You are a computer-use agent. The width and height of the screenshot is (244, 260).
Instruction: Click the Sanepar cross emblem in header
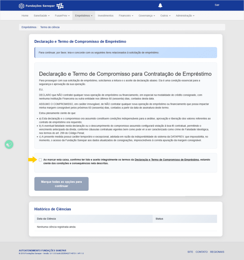click(x=60, y=6)
